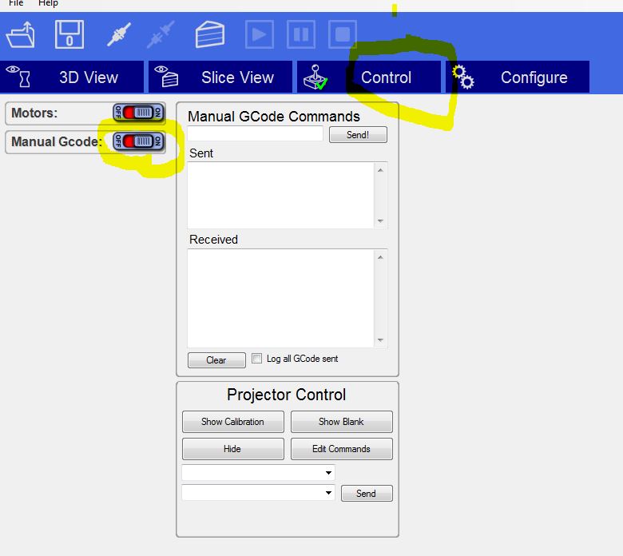
Task: Open the Help menu
Action: 48,3
